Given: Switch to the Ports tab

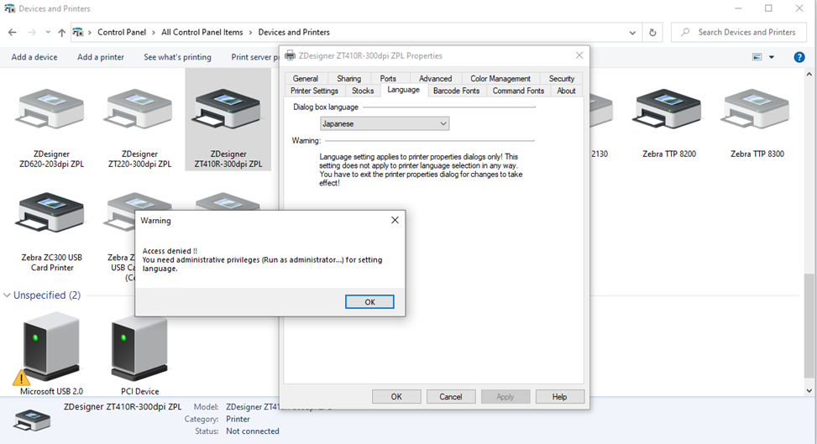Looking at the screenshot, I should 388,78.
